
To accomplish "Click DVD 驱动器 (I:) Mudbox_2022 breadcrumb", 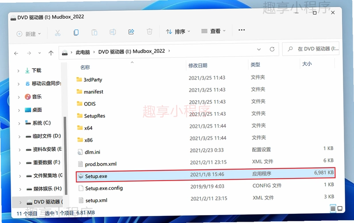I will click(131, 51).
